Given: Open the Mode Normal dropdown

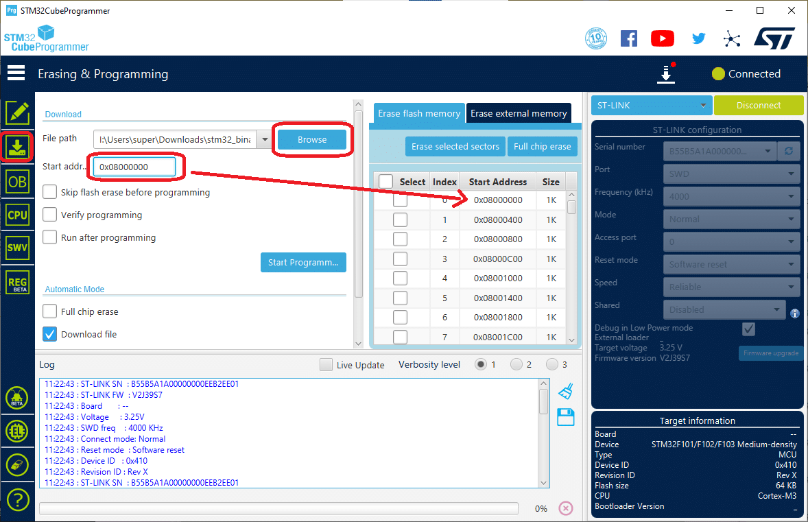Looking at the screenshot, I should click(x=732, y=219).
